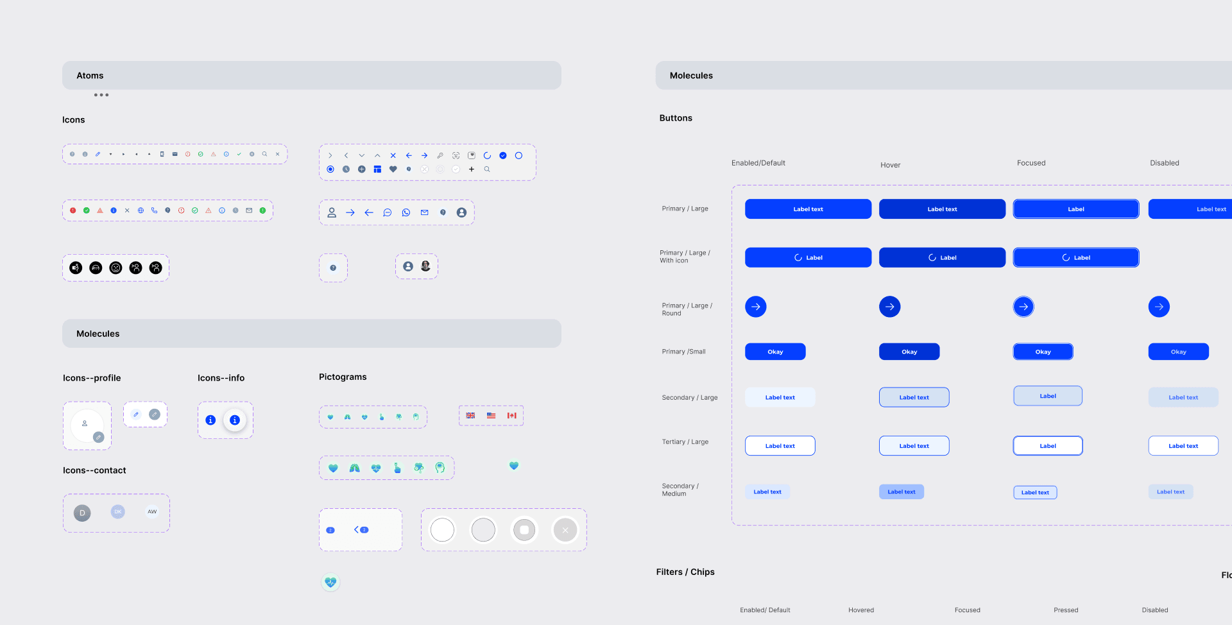The height and width of the screenshot is (625, 1232).
Task: Click the disabled white X circle icon
Action: [x=424, y=169]
